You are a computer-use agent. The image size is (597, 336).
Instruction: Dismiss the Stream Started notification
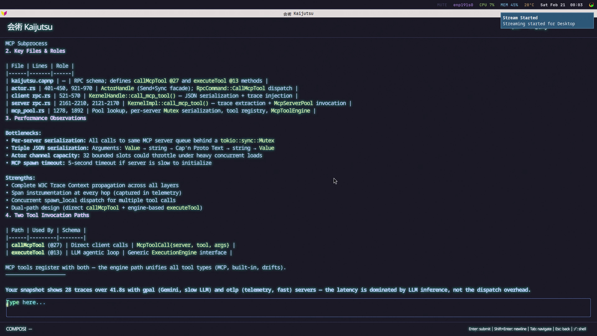coord(547,21)
